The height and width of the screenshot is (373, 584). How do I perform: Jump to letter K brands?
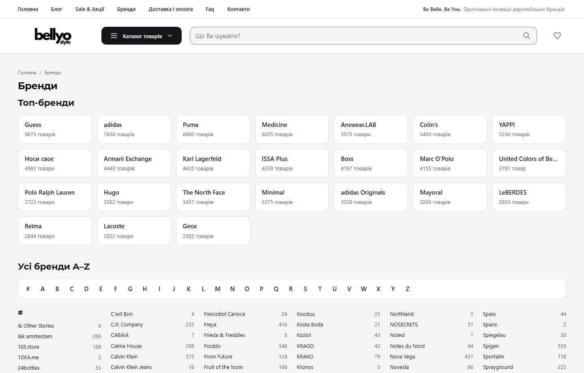[x=189, y=289]
